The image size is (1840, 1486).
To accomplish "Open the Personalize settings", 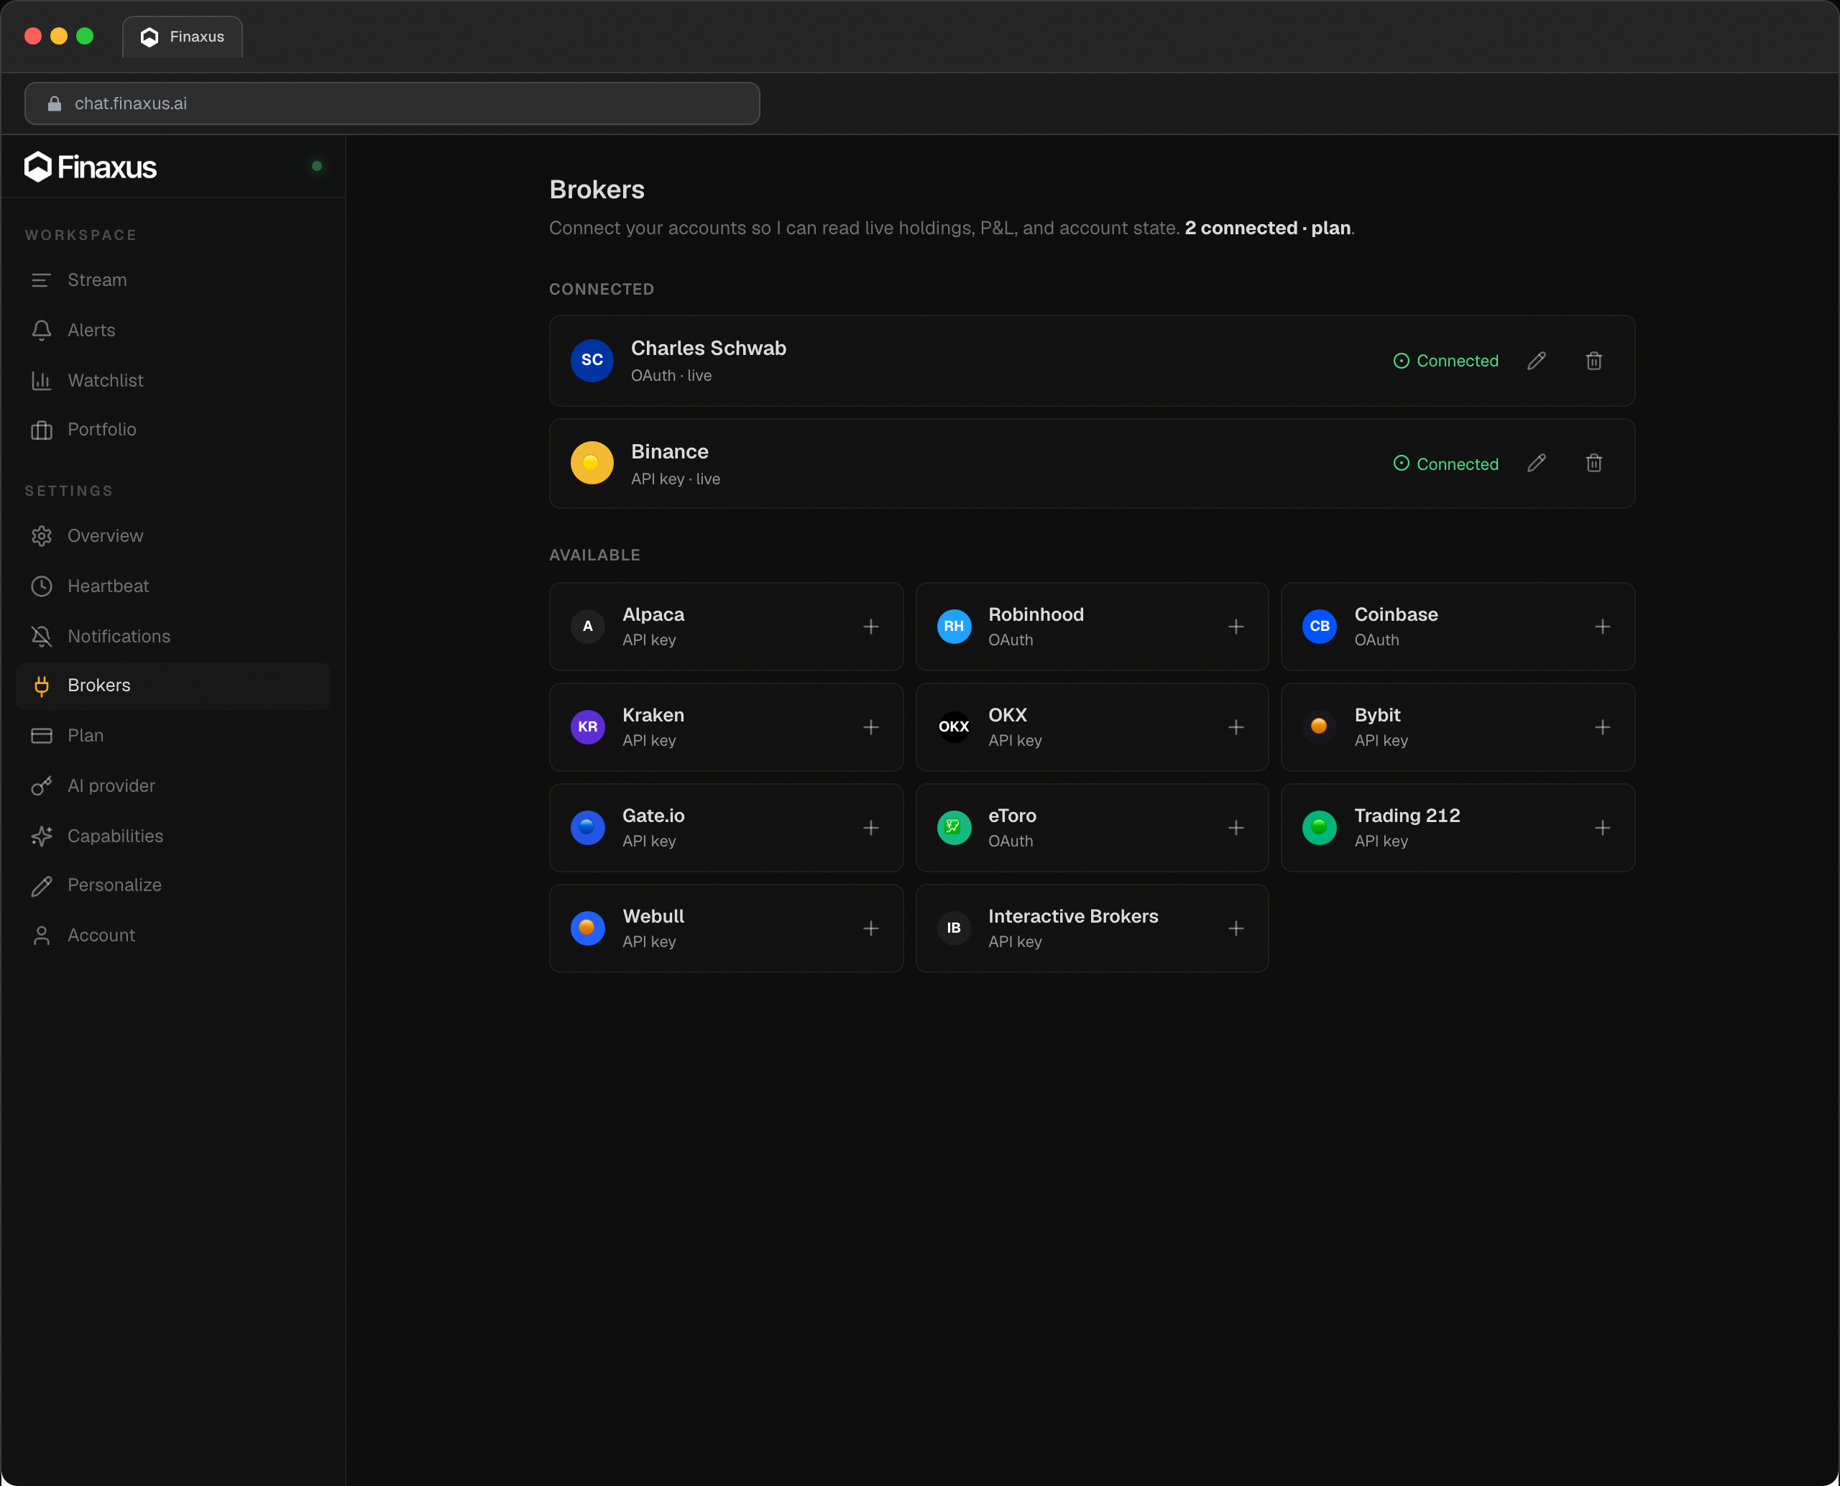I will point(173,885).
